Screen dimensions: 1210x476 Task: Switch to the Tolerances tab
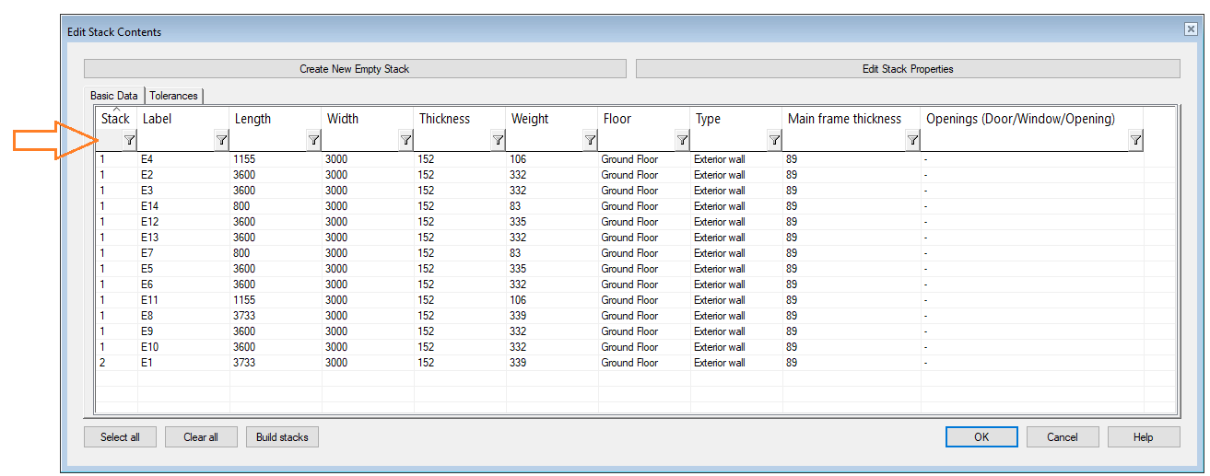coord(173,96)
